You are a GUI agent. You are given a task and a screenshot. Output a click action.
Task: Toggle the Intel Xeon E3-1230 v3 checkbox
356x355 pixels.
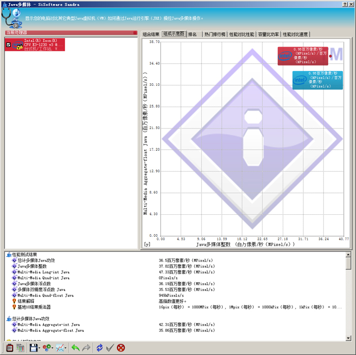click(9, 45)
